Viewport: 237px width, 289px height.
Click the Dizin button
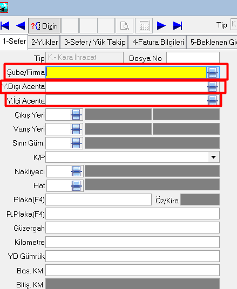click(x=44, y=26)
